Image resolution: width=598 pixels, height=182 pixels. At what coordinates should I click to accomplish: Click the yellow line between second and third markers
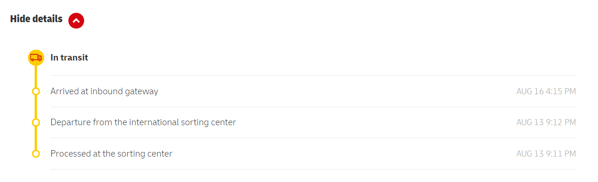tap(36, 138)
